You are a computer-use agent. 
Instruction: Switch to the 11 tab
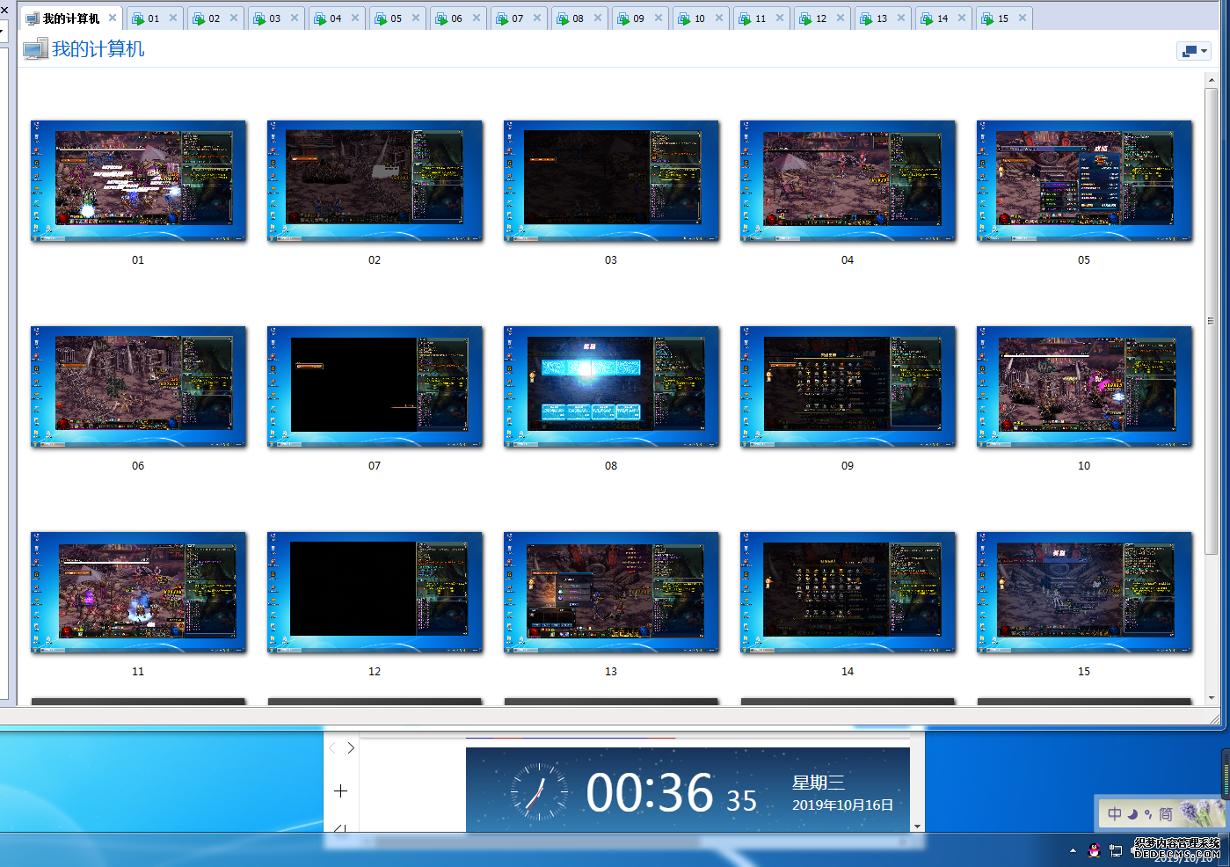click(761, 18)
